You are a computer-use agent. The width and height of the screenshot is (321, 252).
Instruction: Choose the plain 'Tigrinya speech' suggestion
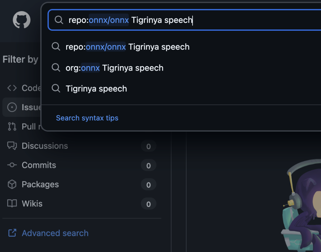tap(96, 89)
